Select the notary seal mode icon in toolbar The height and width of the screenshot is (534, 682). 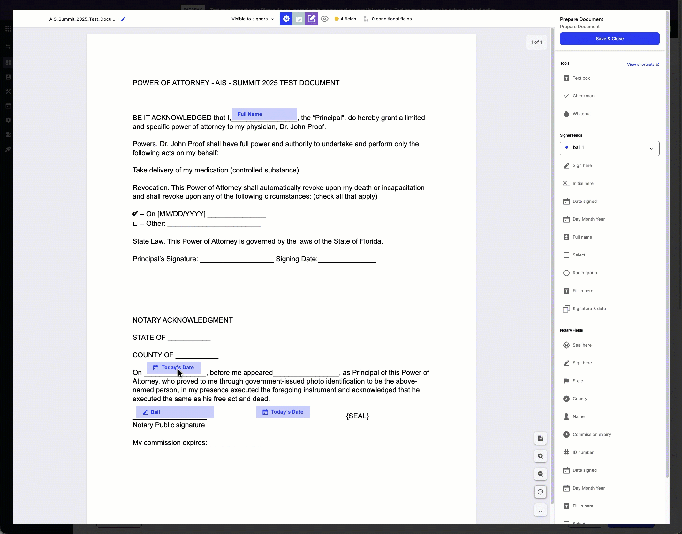286,19
